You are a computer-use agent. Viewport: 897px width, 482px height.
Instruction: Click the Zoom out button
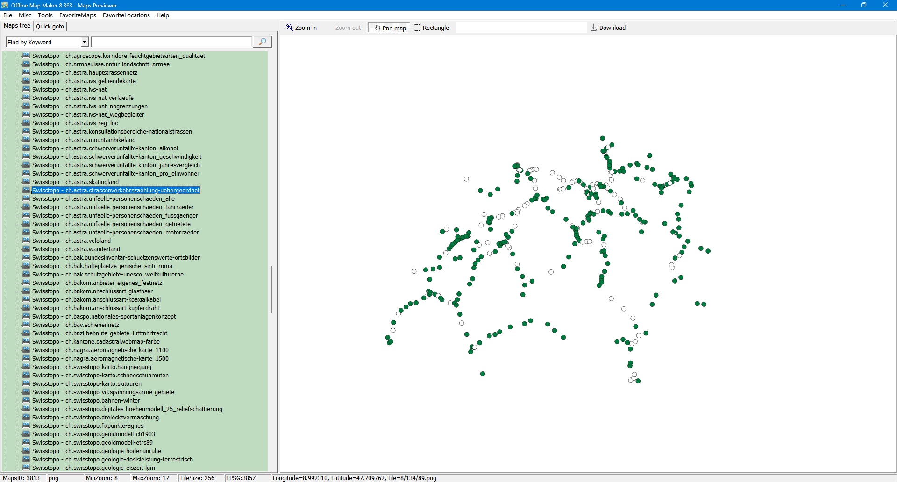coord(348,28)
